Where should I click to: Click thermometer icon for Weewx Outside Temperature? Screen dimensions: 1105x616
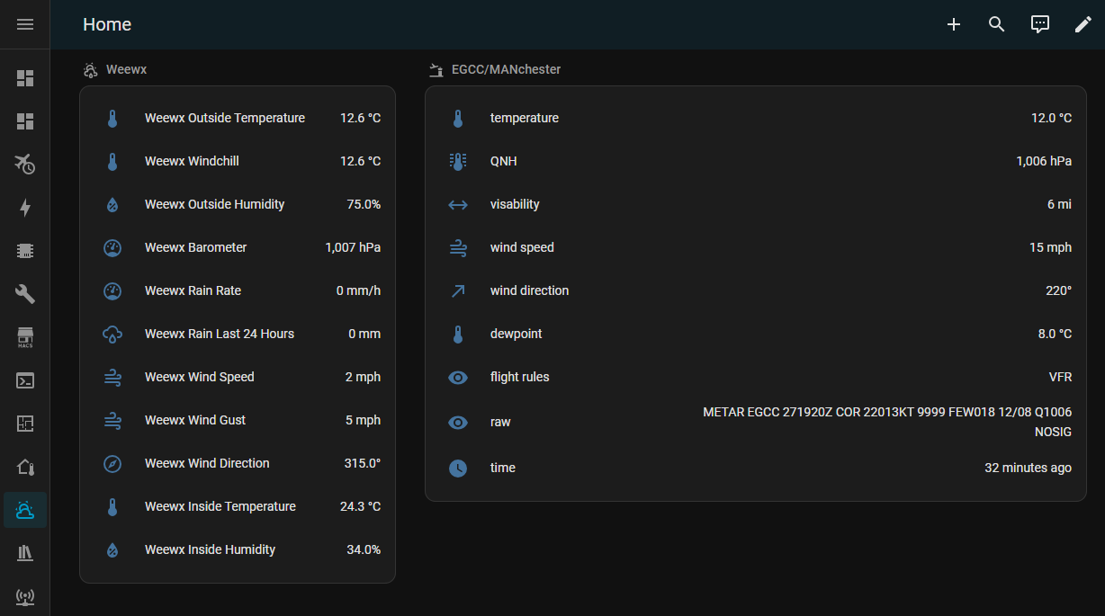(x=112, y=118)
